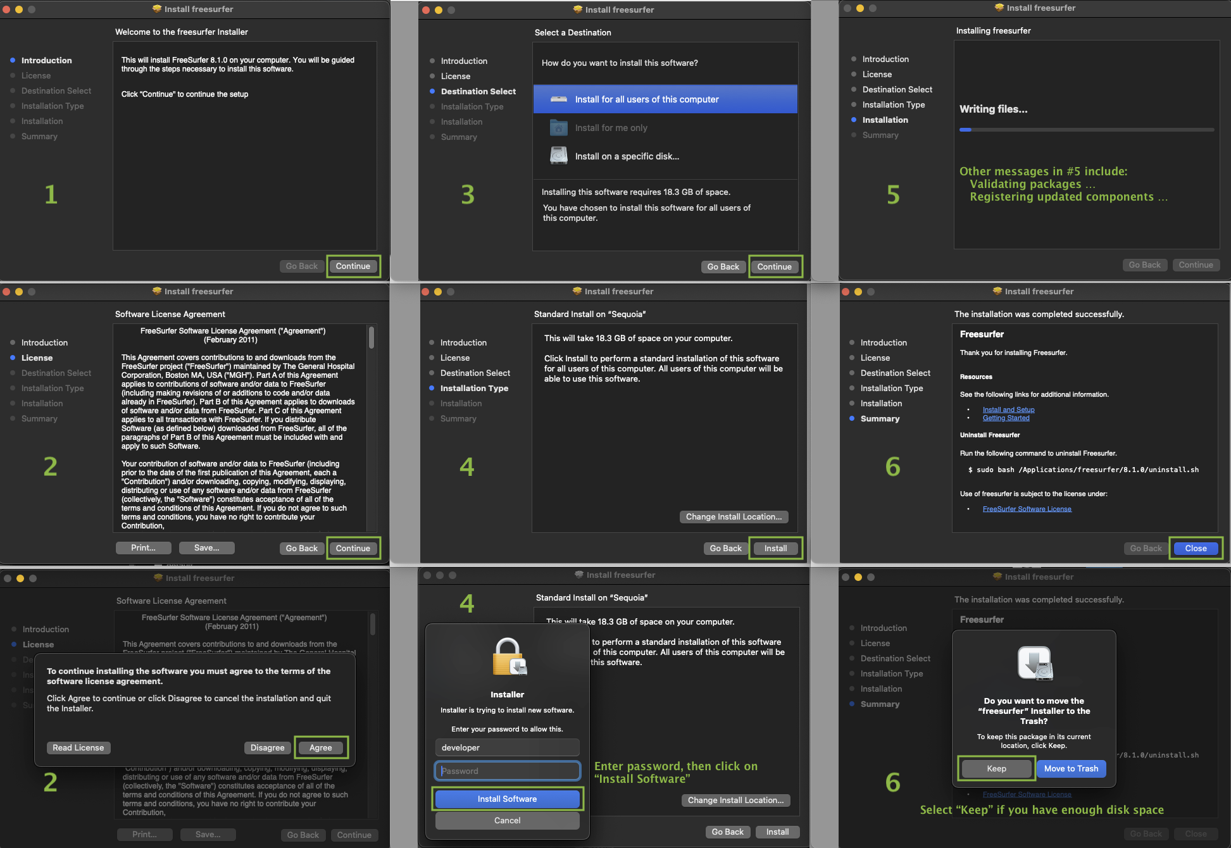Viewport: 1231px width, 848px height.
Task: Click Destination Select step in the Select a Destination sidebar
Action: point(478,92)
